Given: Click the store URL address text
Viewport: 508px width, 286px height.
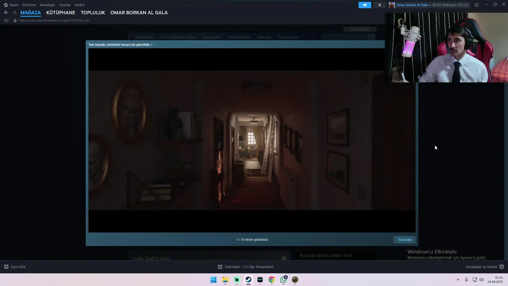Looking at the screenshot, I should 54,20.
